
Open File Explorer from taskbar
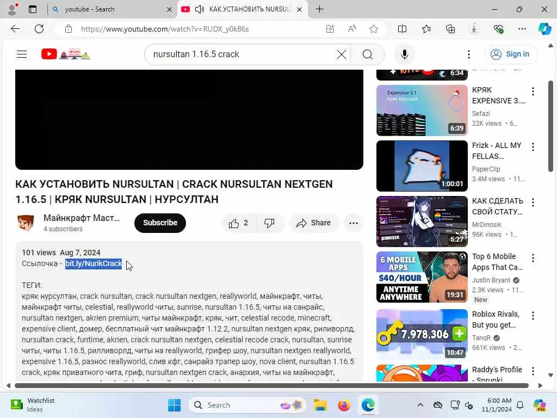click(320, 405)
